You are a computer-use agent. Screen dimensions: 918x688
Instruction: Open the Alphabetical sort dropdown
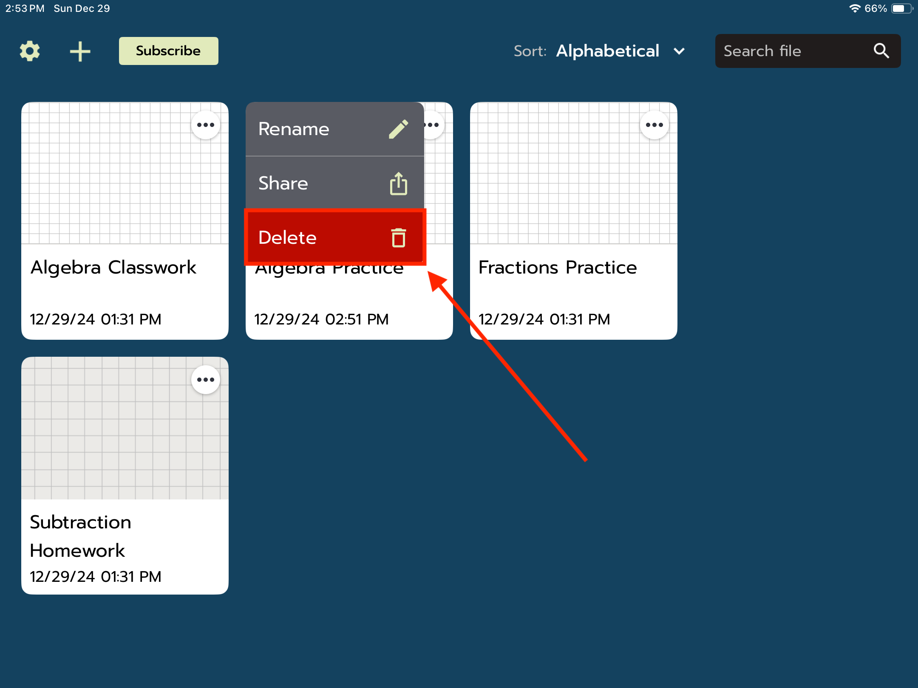607,51
